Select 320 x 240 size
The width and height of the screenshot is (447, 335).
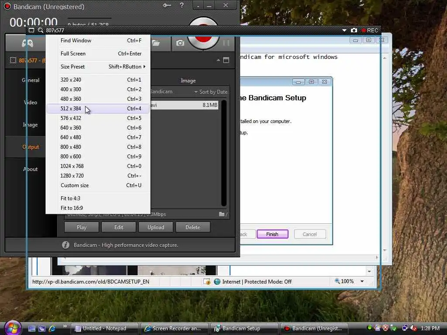point(98,80)
